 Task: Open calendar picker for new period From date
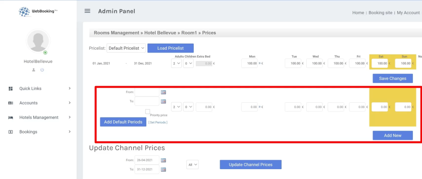[x=163, y=92]
